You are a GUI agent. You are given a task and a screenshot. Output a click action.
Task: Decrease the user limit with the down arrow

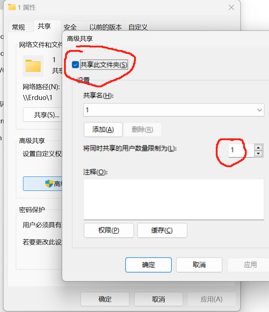tap(258, 153)
